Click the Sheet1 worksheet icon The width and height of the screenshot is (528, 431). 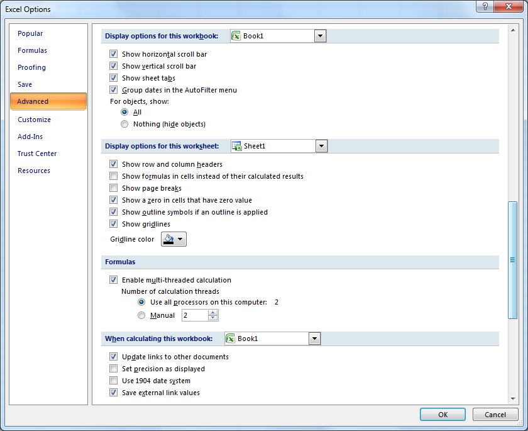pyautogui.click(x=237, y=145)
